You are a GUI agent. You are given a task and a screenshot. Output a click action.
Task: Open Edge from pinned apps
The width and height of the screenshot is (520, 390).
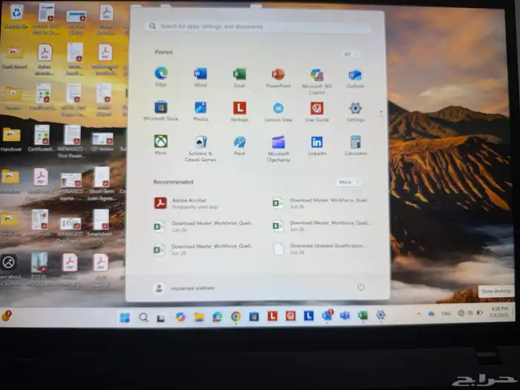tap(160, 74)
